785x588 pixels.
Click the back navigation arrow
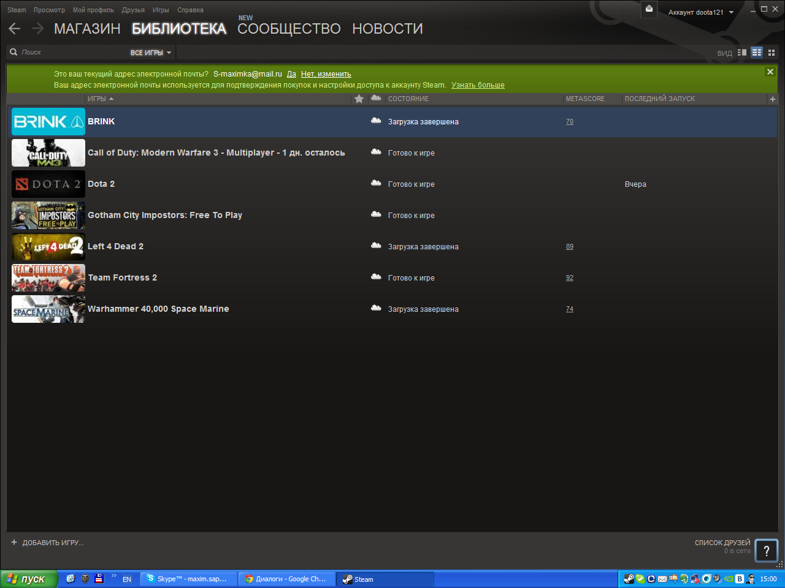tap(15, 29)
